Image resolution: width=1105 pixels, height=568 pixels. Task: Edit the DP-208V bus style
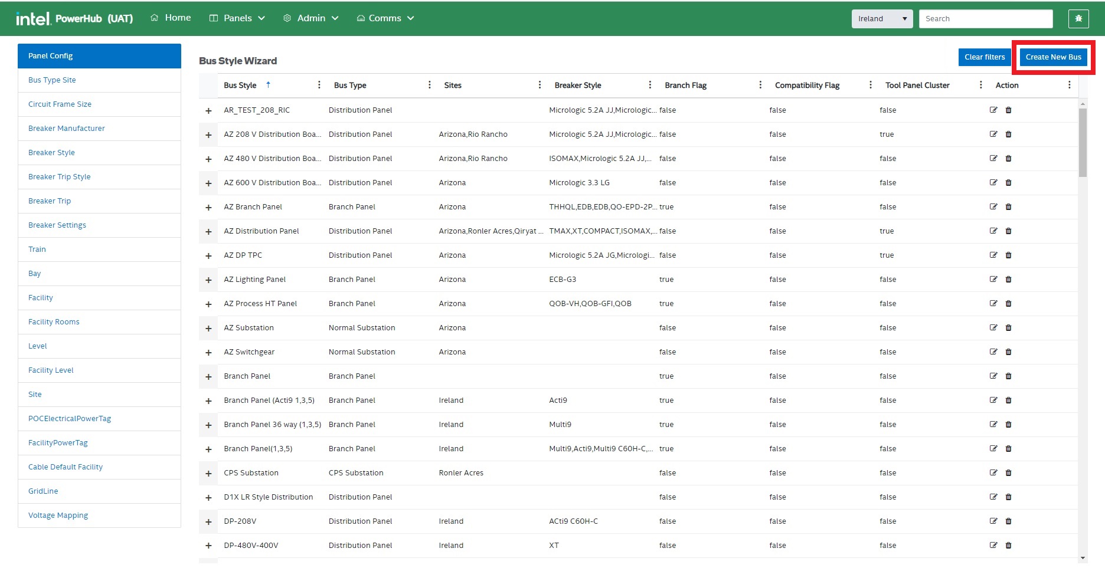point(993,521)
